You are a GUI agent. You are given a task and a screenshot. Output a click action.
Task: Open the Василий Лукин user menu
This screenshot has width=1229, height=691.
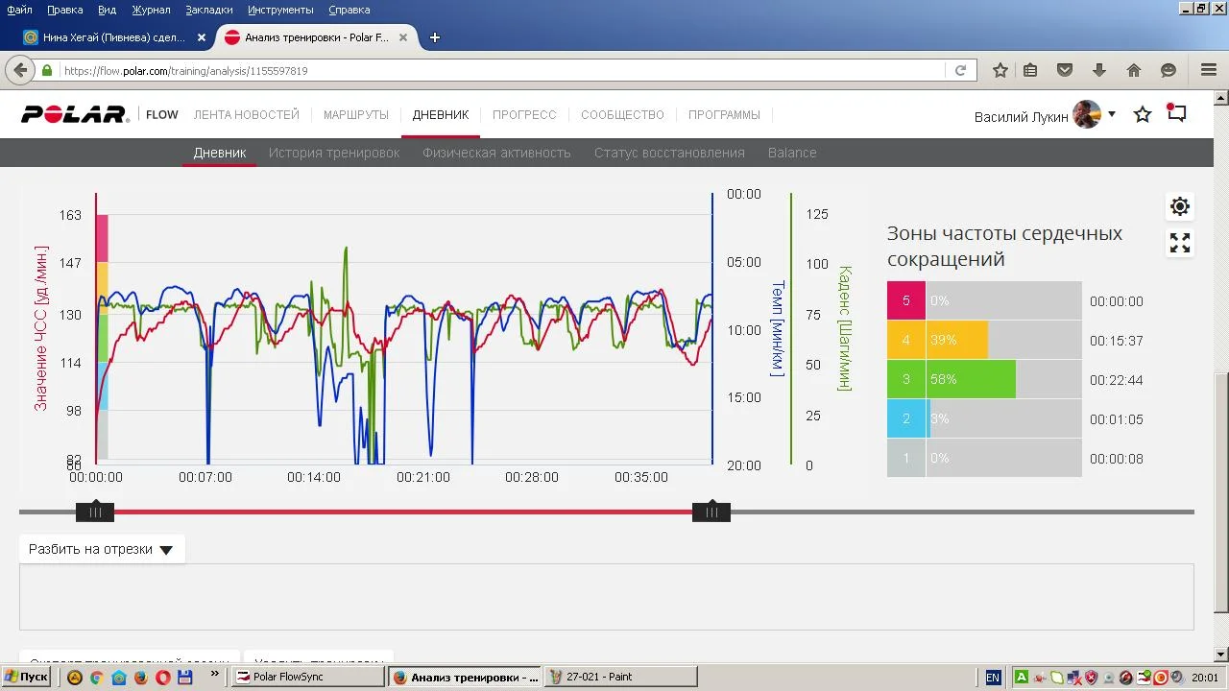pos(1044,116)
